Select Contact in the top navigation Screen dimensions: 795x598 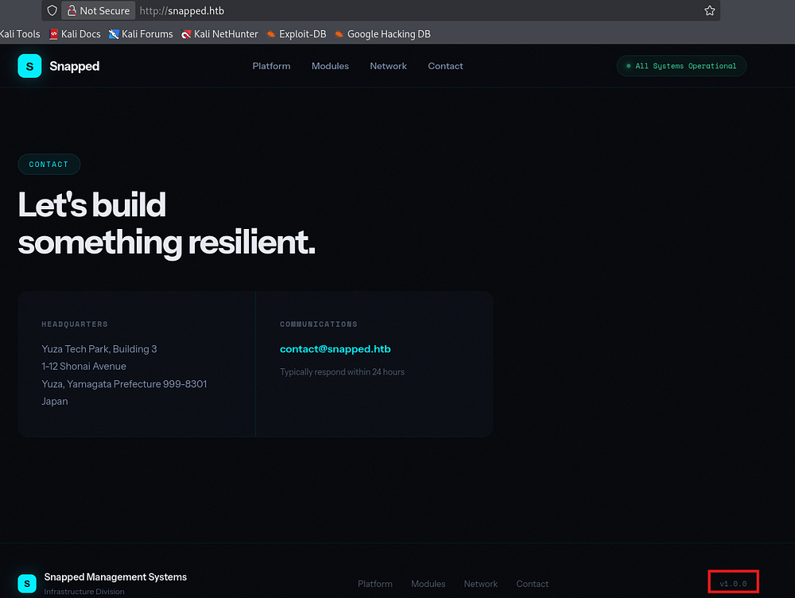[x=445, y=66]
